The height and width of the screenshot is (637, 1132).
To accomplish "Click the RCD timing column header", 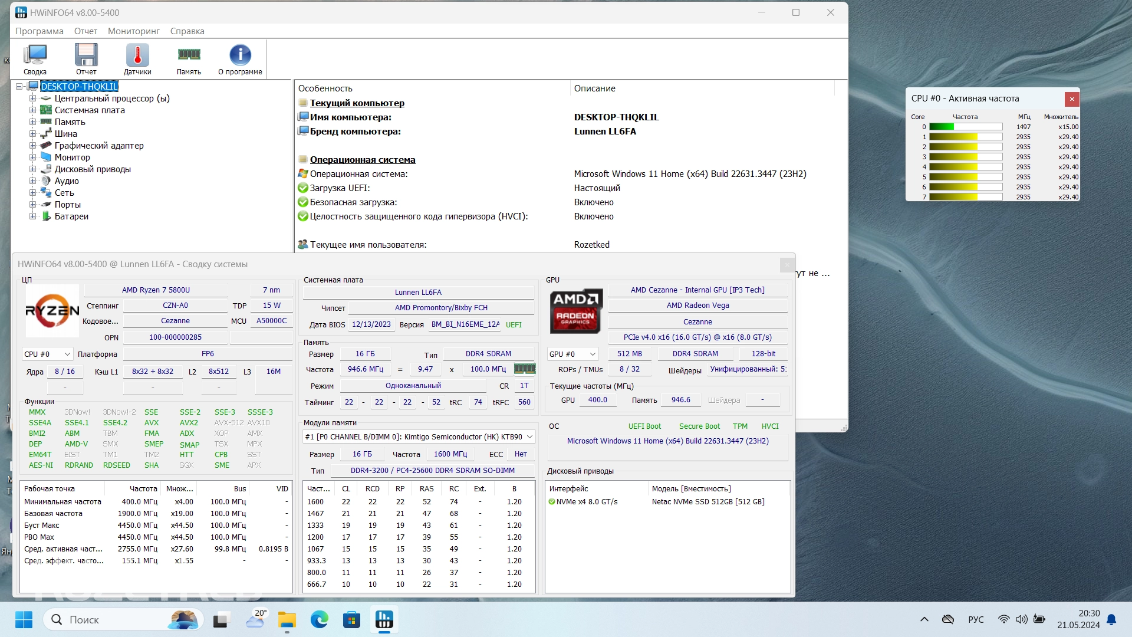I will [373, 489].
